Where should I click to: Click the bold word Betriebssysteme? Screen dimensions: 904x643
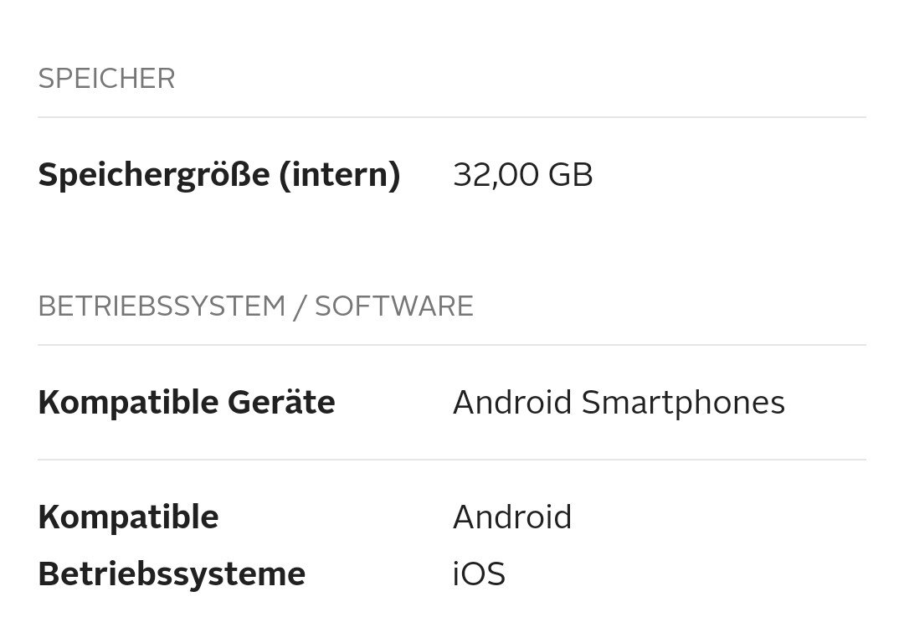pos(171,574)
